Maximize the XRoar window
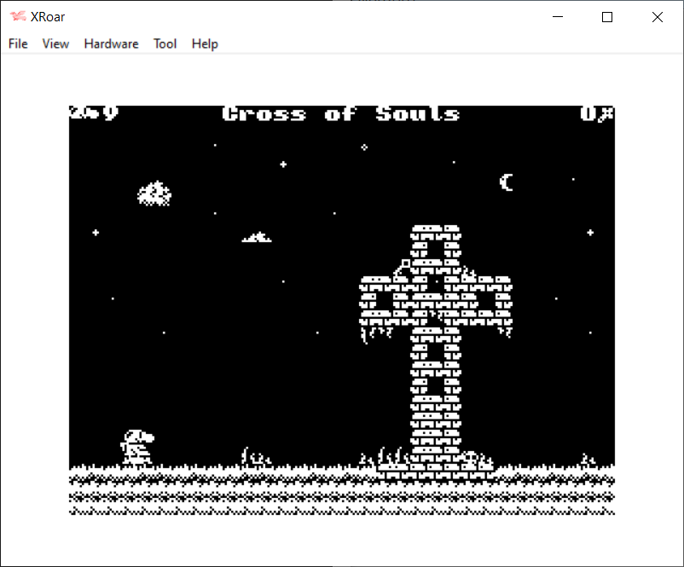The height and width of the screenshot is (567, 684). 607,16
